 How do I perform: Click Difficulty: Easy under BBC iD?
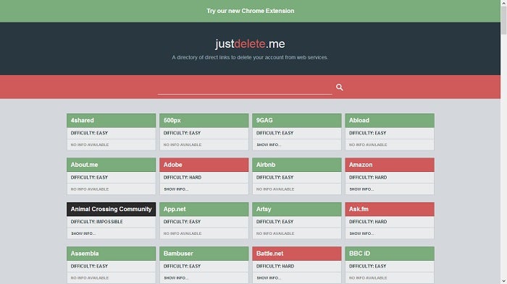(368, 266)
